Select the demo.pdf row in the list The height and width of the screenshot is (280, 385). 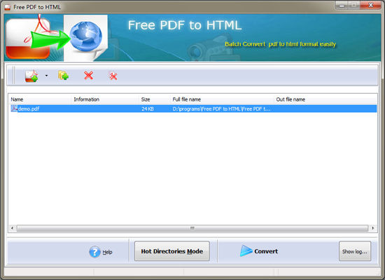(x=192, y=108)
